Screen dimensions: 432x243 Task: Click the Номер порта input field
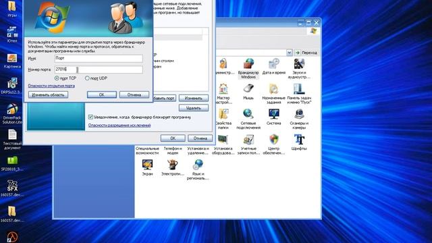click(x=99, y=70)
